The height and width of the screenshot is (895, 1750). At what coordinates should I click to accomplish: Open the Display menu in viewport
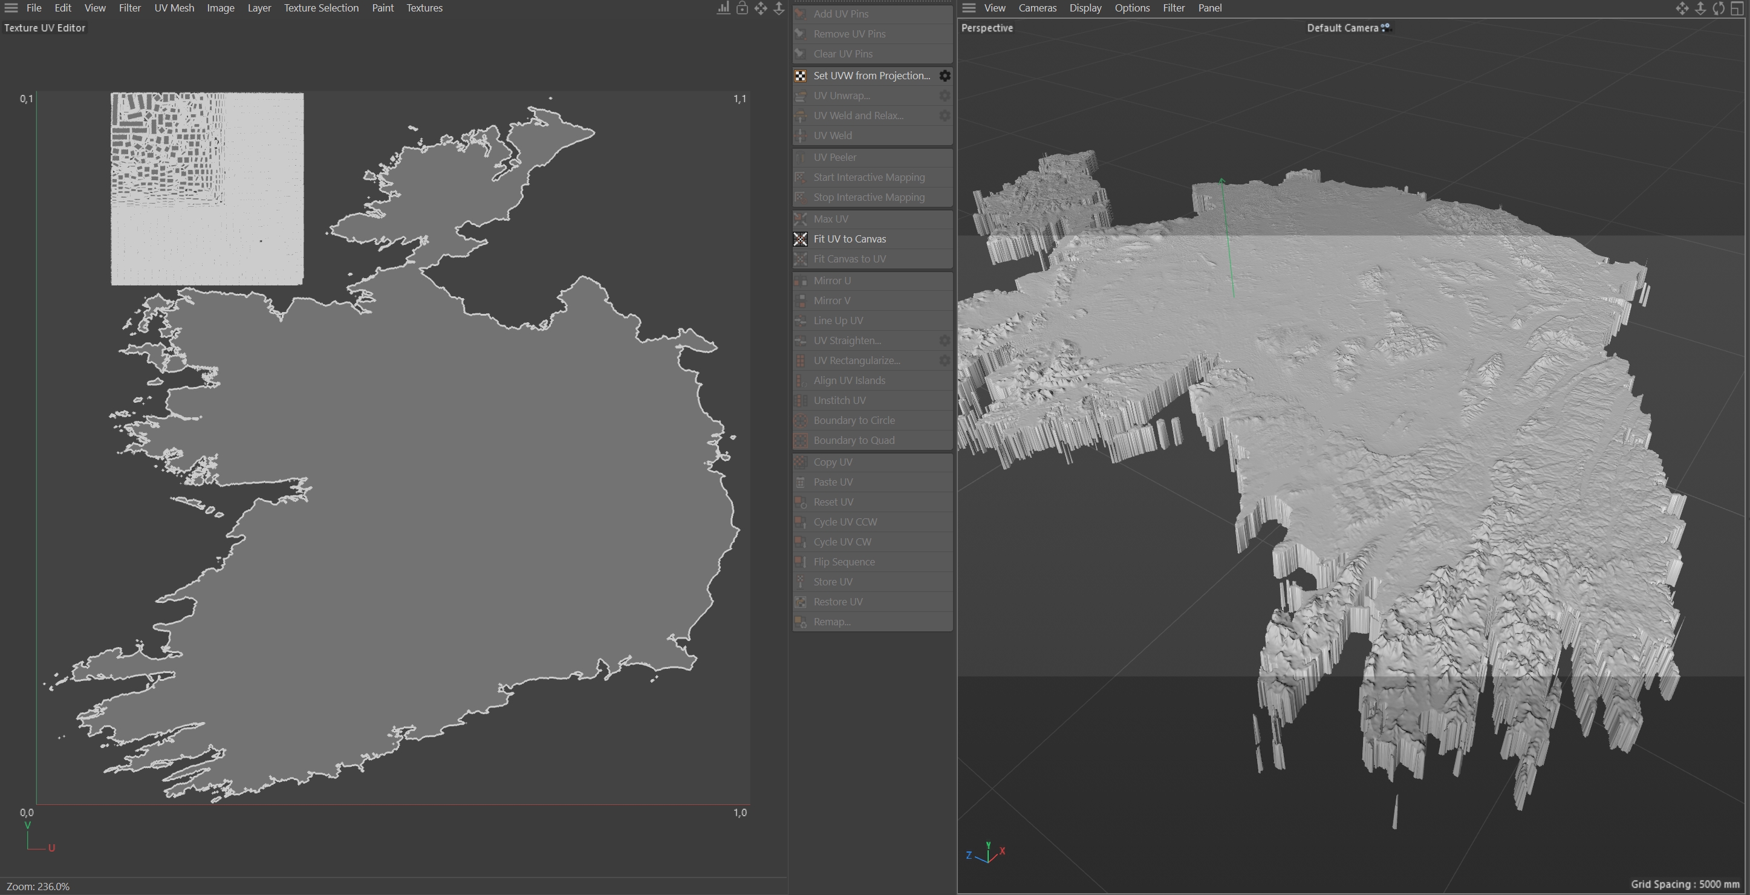point(1085,8)
